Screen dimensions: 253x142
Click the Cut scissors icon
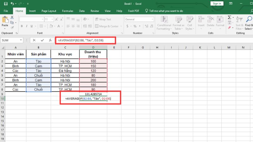[13, 17]
